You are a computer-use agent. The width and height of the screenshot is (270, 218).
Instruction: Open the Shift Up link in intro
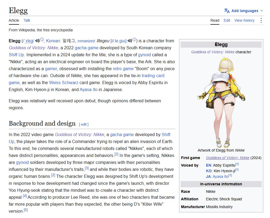tap(16, 55)
